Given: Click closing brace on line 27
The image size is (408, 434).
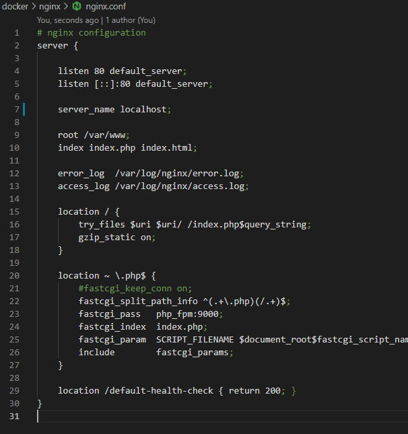Looking at the screenshot, I should point(61,365).
